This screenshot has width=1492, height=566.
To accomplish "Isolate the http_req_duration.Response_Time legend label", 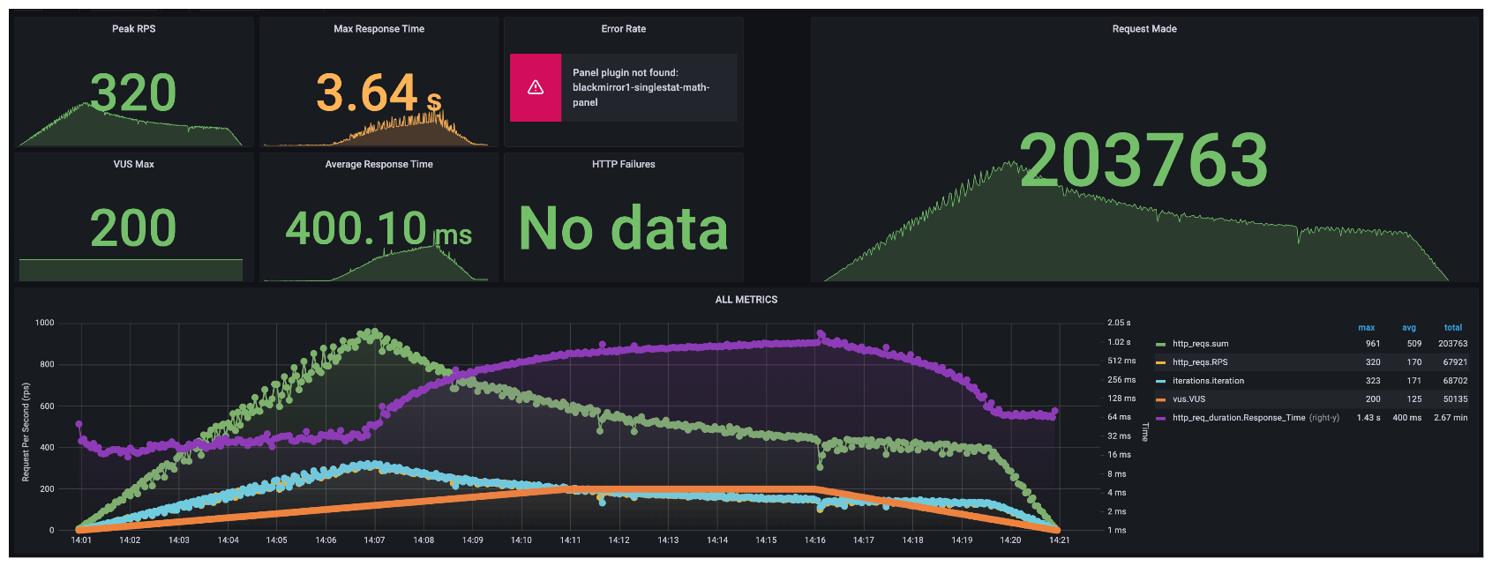I will [x=1238, y=418].
